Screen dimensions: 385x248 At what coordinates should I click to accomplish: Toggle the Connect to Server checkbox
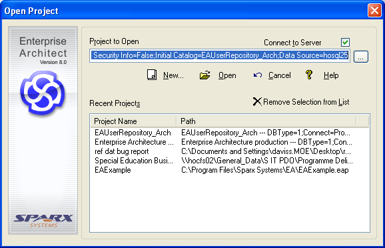[x=345, y=42]
